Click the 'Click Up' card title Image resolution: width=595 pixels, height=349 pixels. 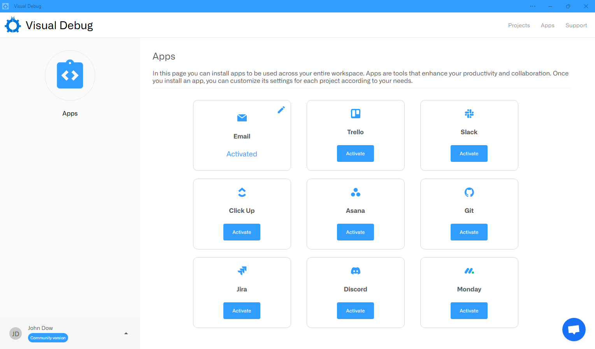click(242, 210)
